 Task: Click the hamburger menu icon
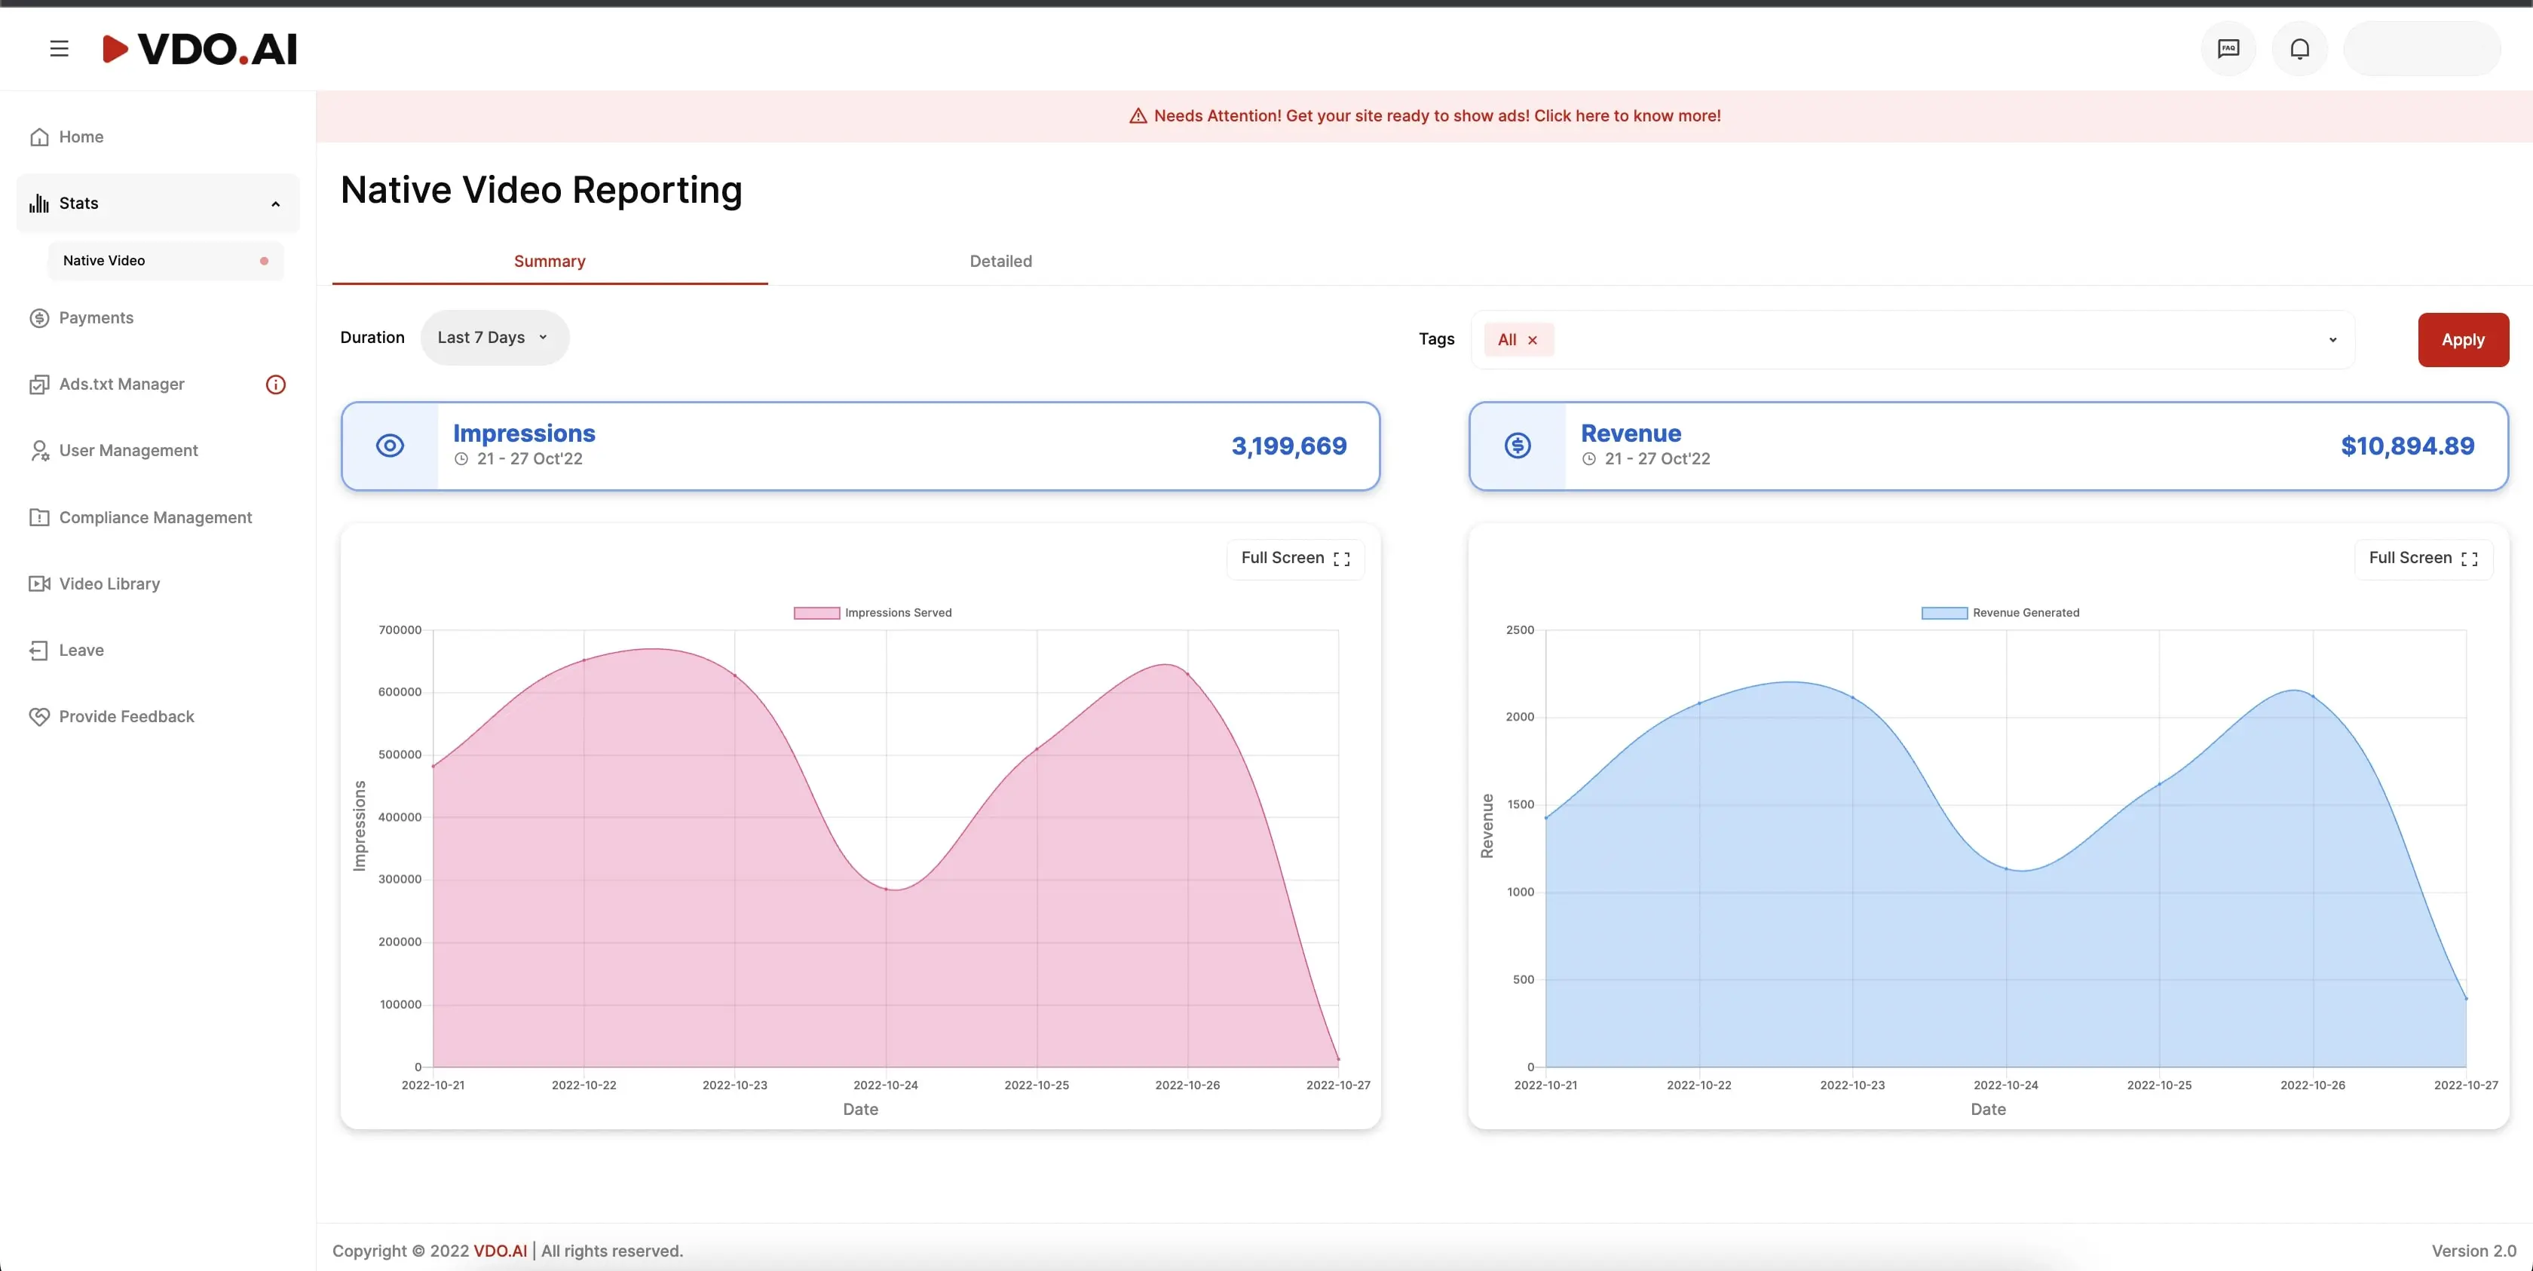tap(59, 48)
